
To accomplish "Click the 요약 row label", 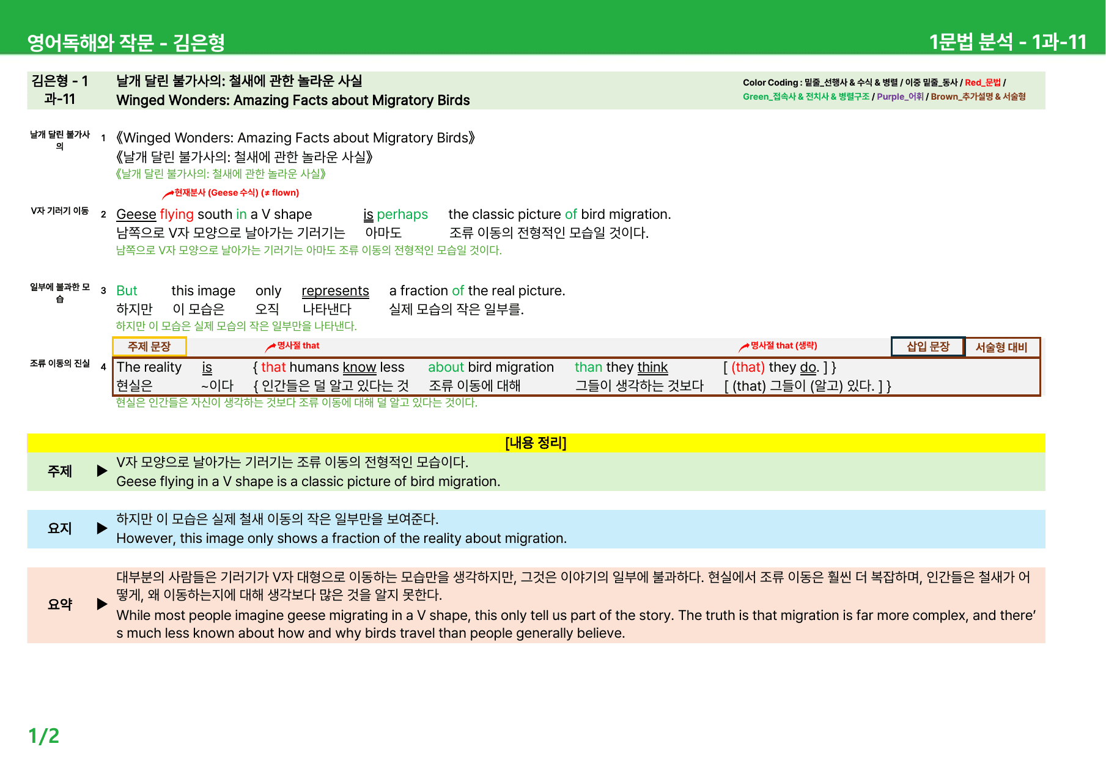I will pos(60,604).
